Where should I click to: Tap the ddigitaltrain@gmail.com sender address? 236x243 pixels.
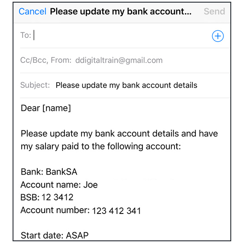[x=119, y=60]
